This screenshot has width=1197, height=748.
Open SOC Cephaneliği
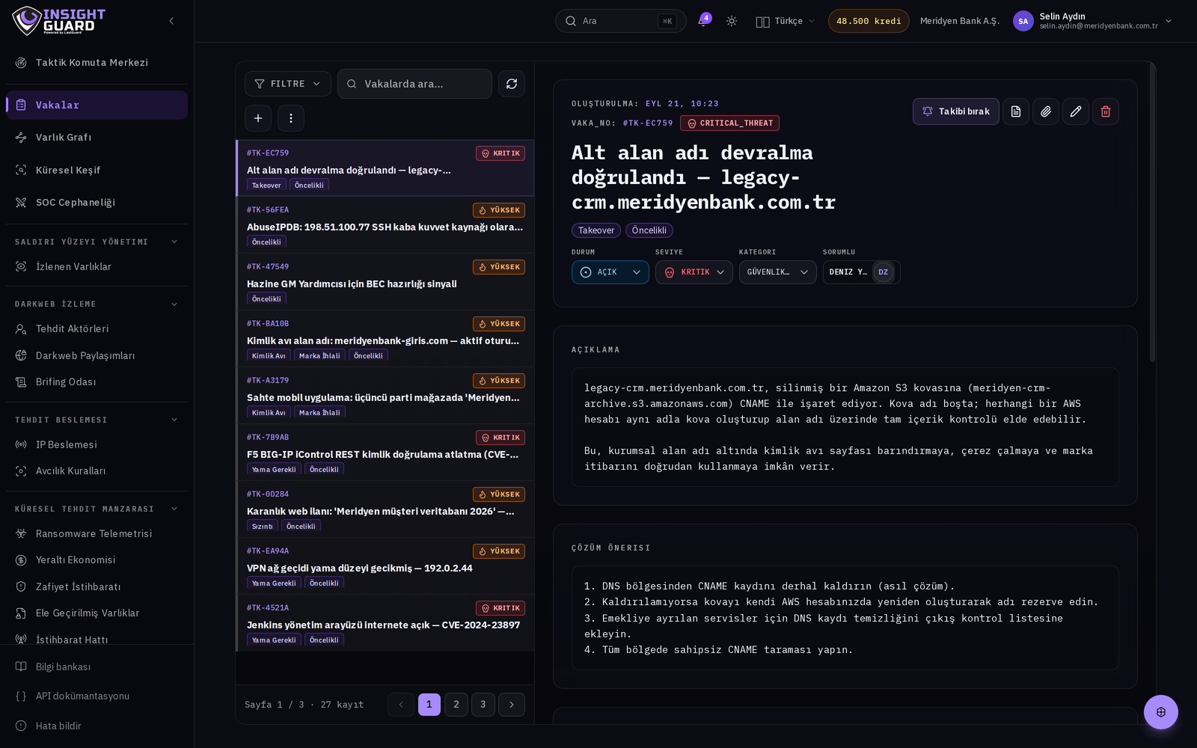pyautogui.click(x=97, y=202)
